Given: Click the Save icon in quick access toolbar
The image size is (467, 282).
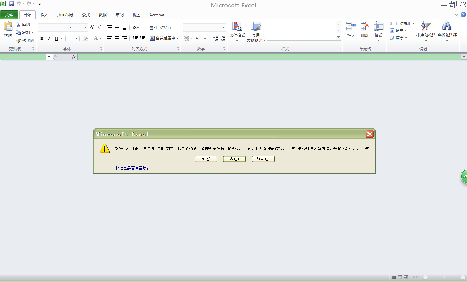Looking at the screenshot, I should (x=12, y=4).
